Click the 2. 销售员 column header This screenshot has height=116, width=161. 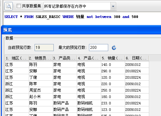tap(41, 58)
